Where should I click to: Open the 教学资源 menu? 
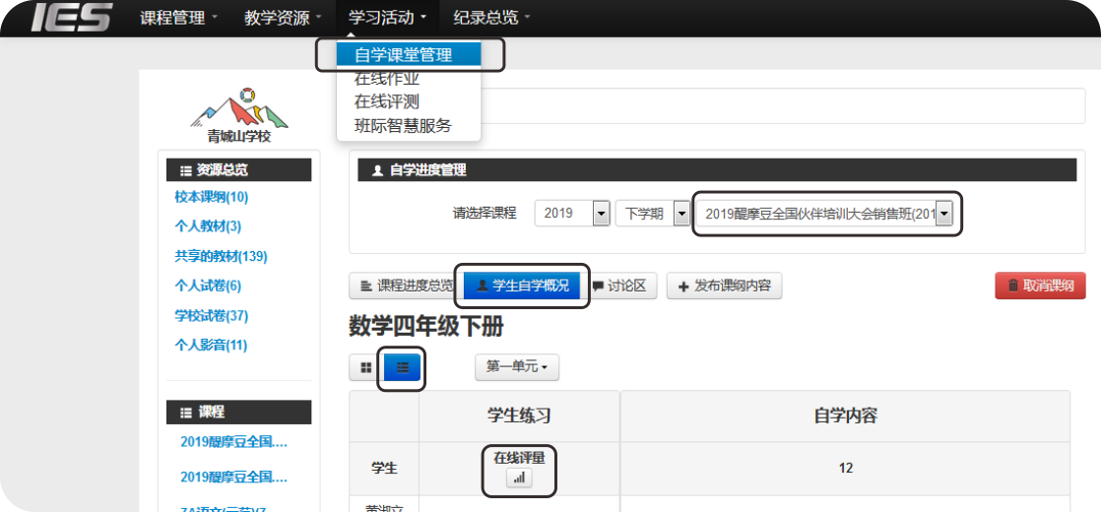(283, 18)
